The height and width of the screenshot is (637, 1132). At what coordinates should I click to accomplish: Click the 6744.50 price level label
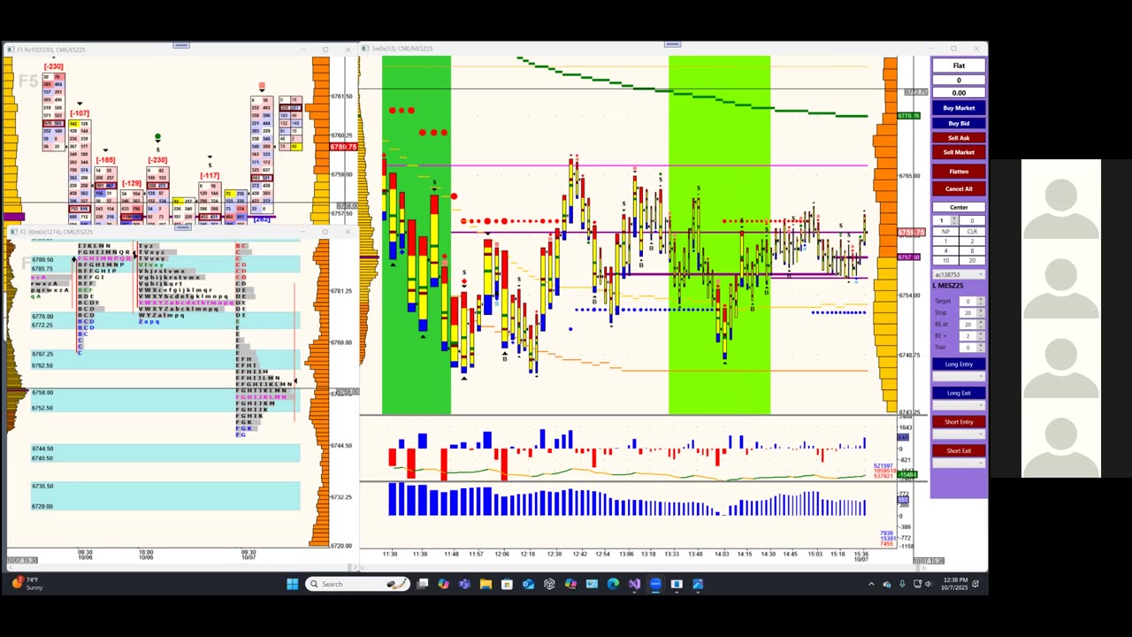[42, 449]
